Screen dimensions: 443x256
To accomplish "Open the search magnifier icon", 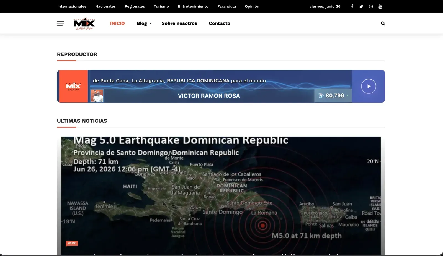I will (383, 23).
